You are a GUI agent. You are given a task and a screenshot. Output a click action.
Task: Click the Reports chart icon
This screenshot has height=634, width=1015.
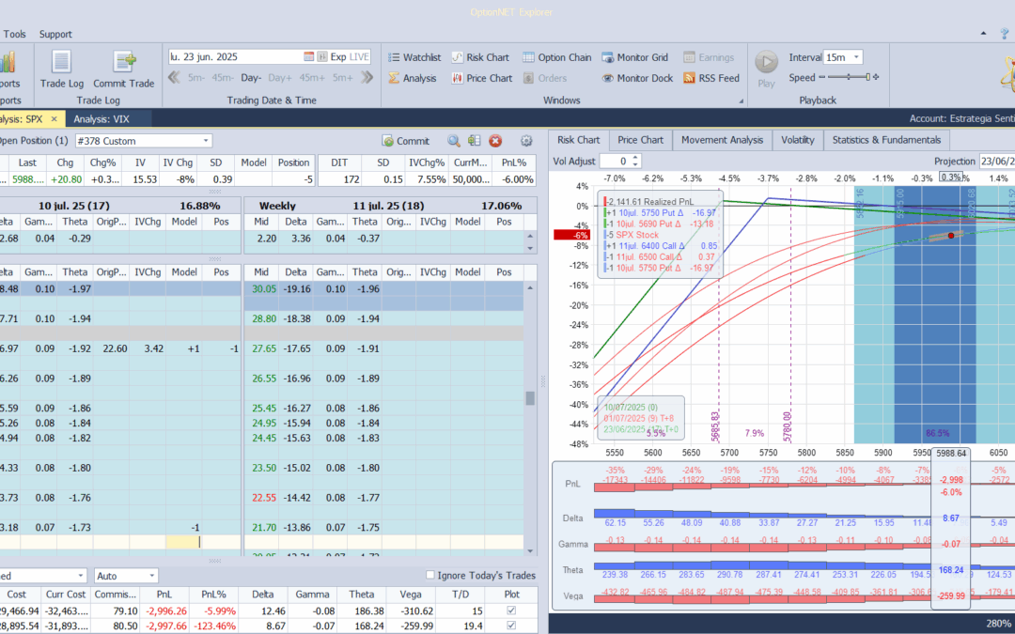pos(8,63)
